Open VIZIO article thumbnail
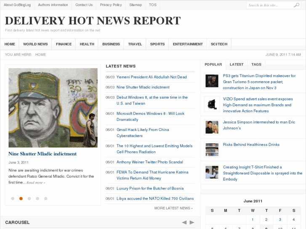This screenshot has width=306, height=229. (x=212, y=104)
